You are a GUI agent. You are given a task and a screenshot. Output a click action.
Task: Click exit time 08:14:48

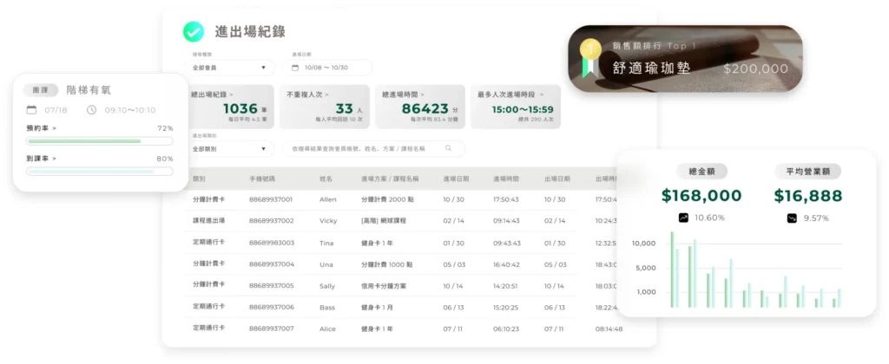609,329
